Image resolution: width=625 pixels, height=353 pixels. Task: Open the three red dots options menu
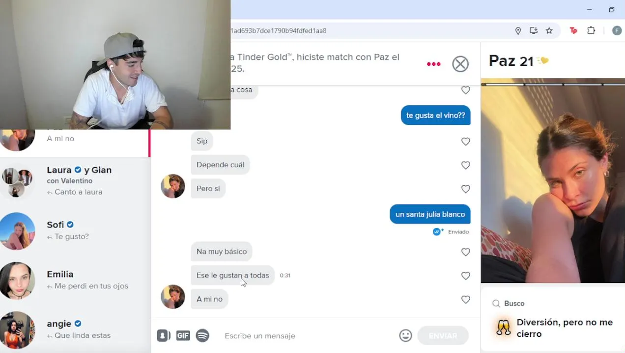click(433, 64)
